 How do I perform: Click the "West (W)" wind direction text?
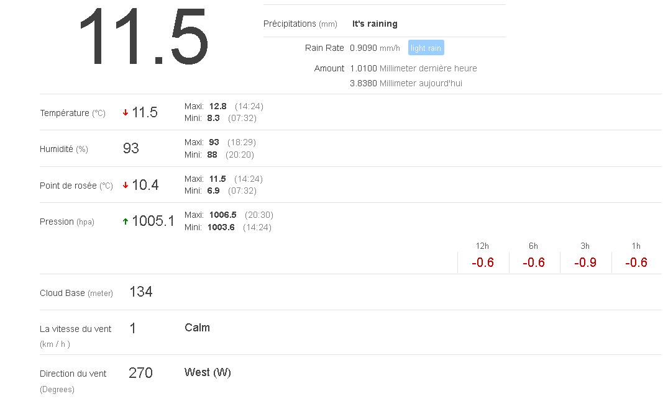(208, 372)
